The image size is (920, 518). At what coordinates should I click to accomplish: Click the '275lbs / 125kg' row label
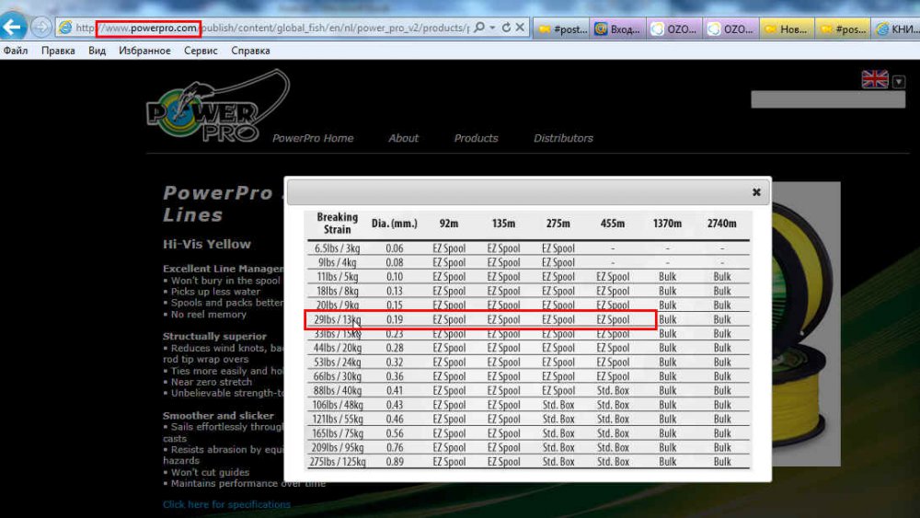(338, 462)
